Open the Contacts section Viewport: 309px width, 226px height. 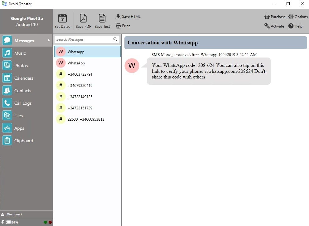click(x=26, y=91)
